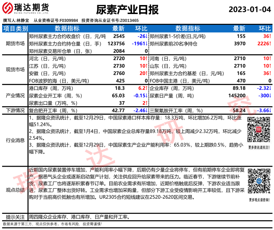Click the 产业情况 category cell

(x=15, y=95)
